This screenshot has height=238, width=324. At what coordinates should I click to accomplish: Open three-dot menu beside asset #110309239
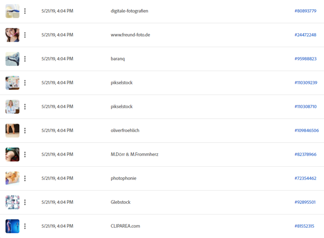(x=25, y=83)
